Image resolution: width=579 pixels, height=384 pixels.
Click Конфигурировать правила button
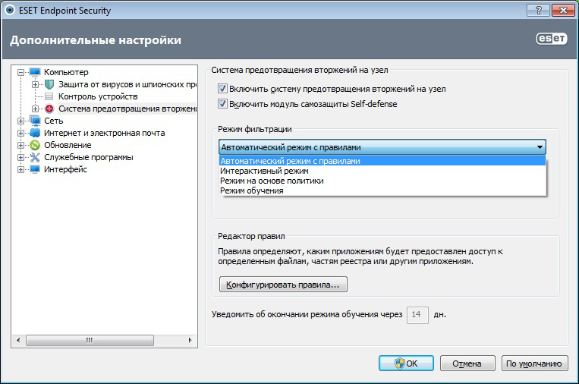tap(283, 285)
